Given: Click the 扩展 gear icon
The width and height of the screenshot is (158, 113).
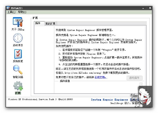Looking at the screenshot, I should [x=18, y=86].
